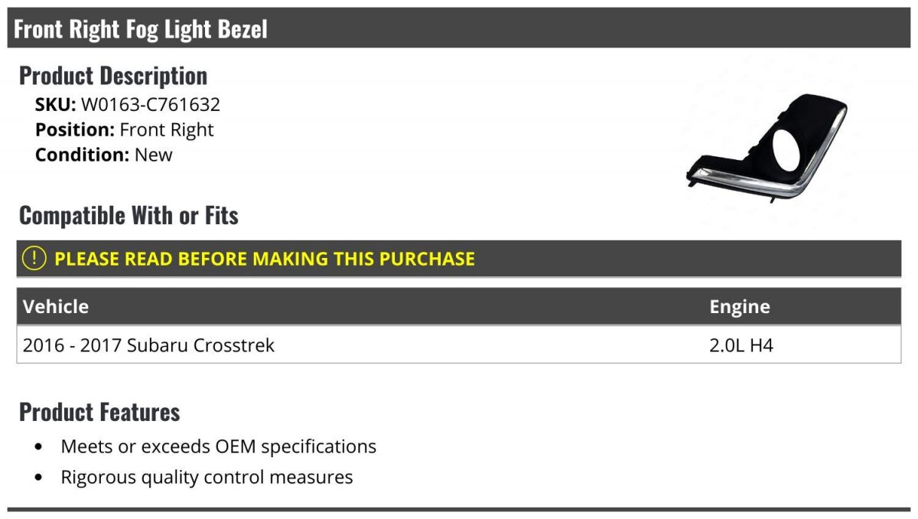Viewport: 918px width, 519px height.
Task: Click the Condition: New line
Action: coord(104,155)
